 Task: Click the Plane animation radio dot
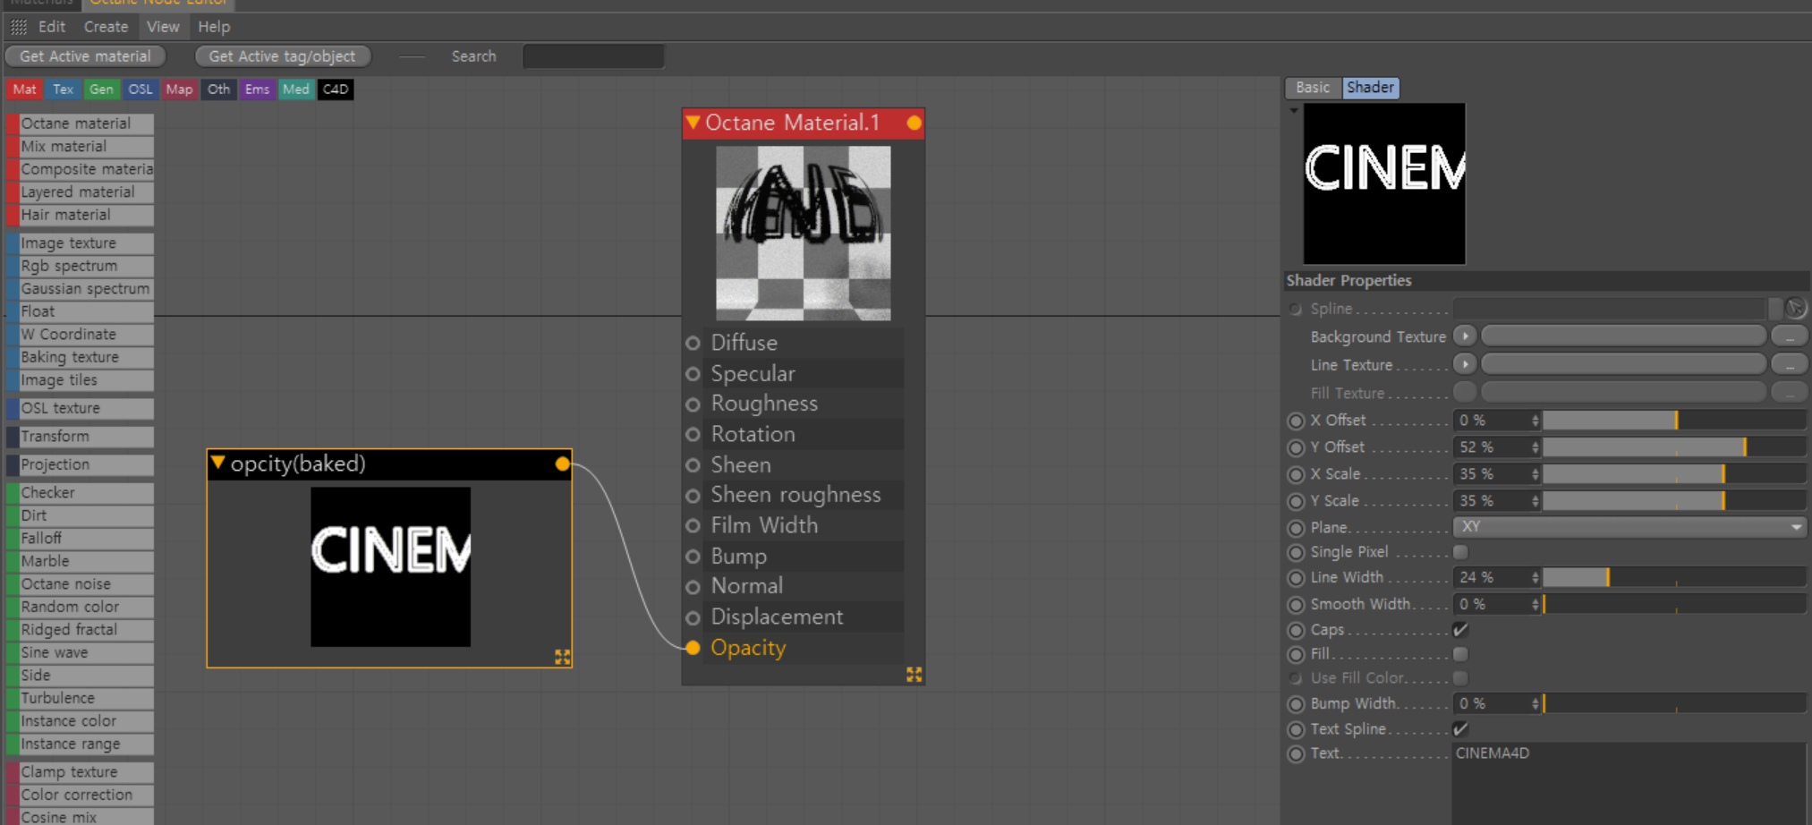click(1296, 528)
